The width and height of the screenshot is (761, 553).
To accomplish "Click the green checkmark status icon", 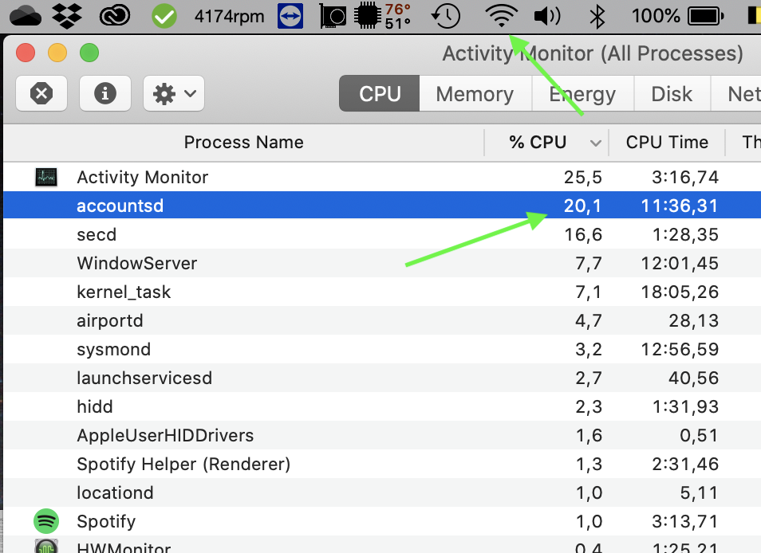I will point(164,15).
